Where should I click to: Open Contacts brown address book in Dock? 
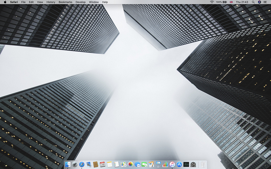(96, 164)
